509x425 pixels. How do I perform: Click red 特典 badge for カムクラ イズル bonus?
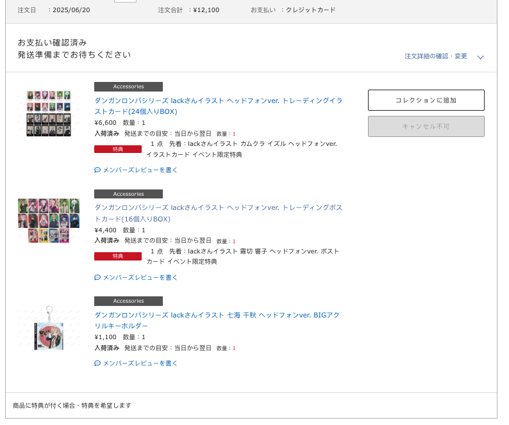(118, 149)
